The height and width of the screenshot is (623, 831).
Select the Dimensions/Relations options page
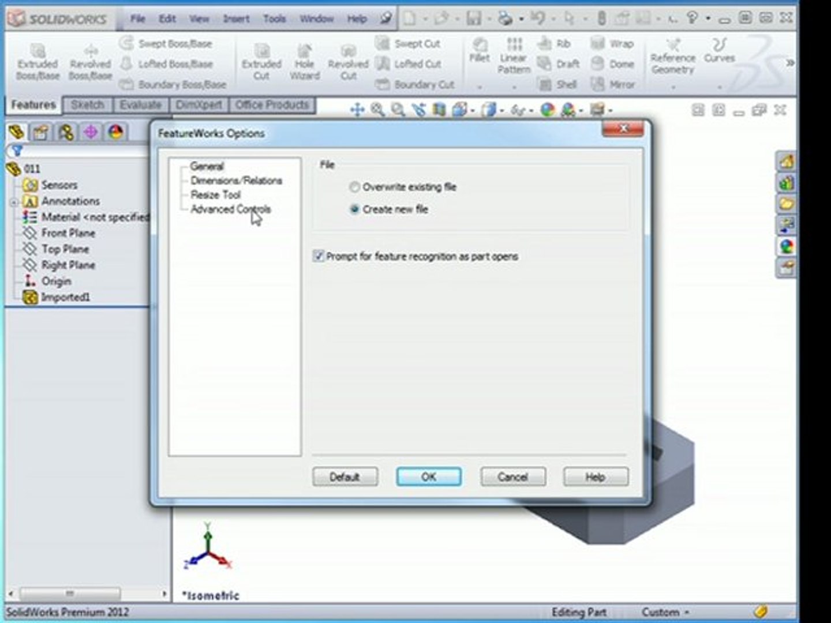click(236, 181)
